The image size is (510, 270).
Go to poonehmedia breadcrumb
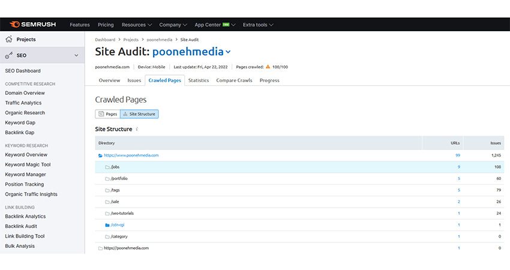coord(160,40)
